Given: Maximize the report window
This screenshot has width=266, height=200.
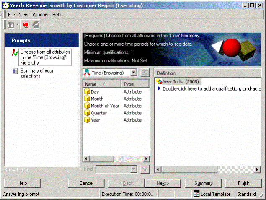Looking at the screenshot, I should [252, 5].
